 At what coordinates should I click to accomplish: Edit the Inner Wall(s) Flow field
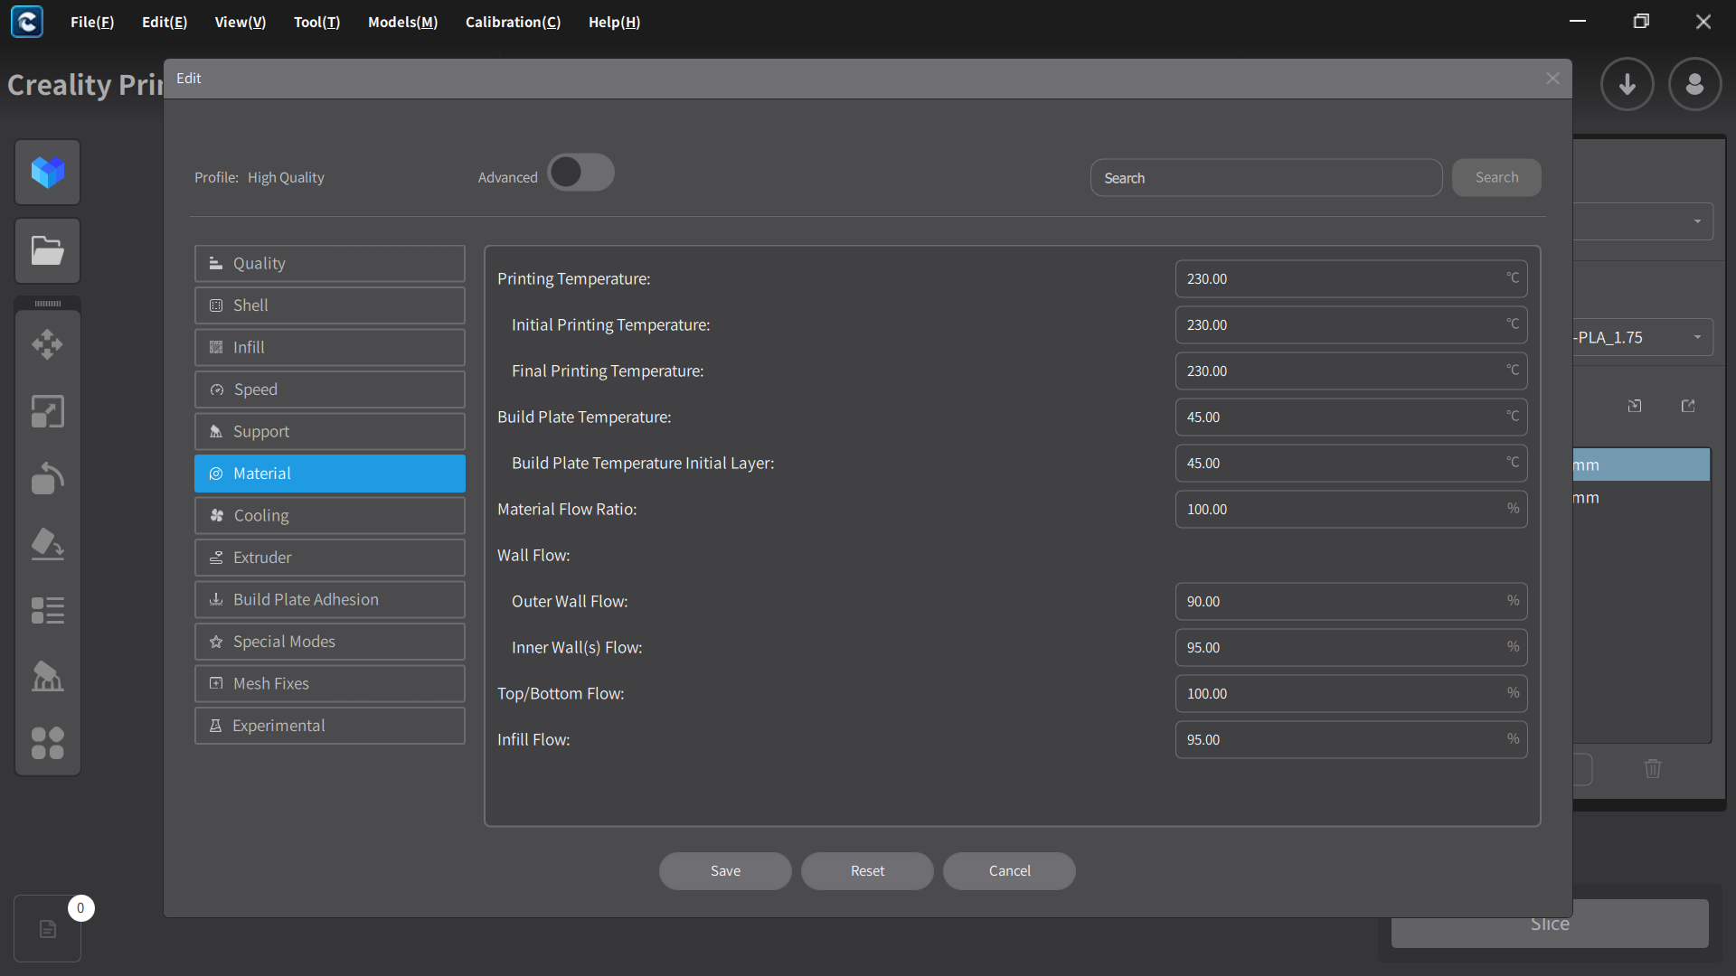1351,648
